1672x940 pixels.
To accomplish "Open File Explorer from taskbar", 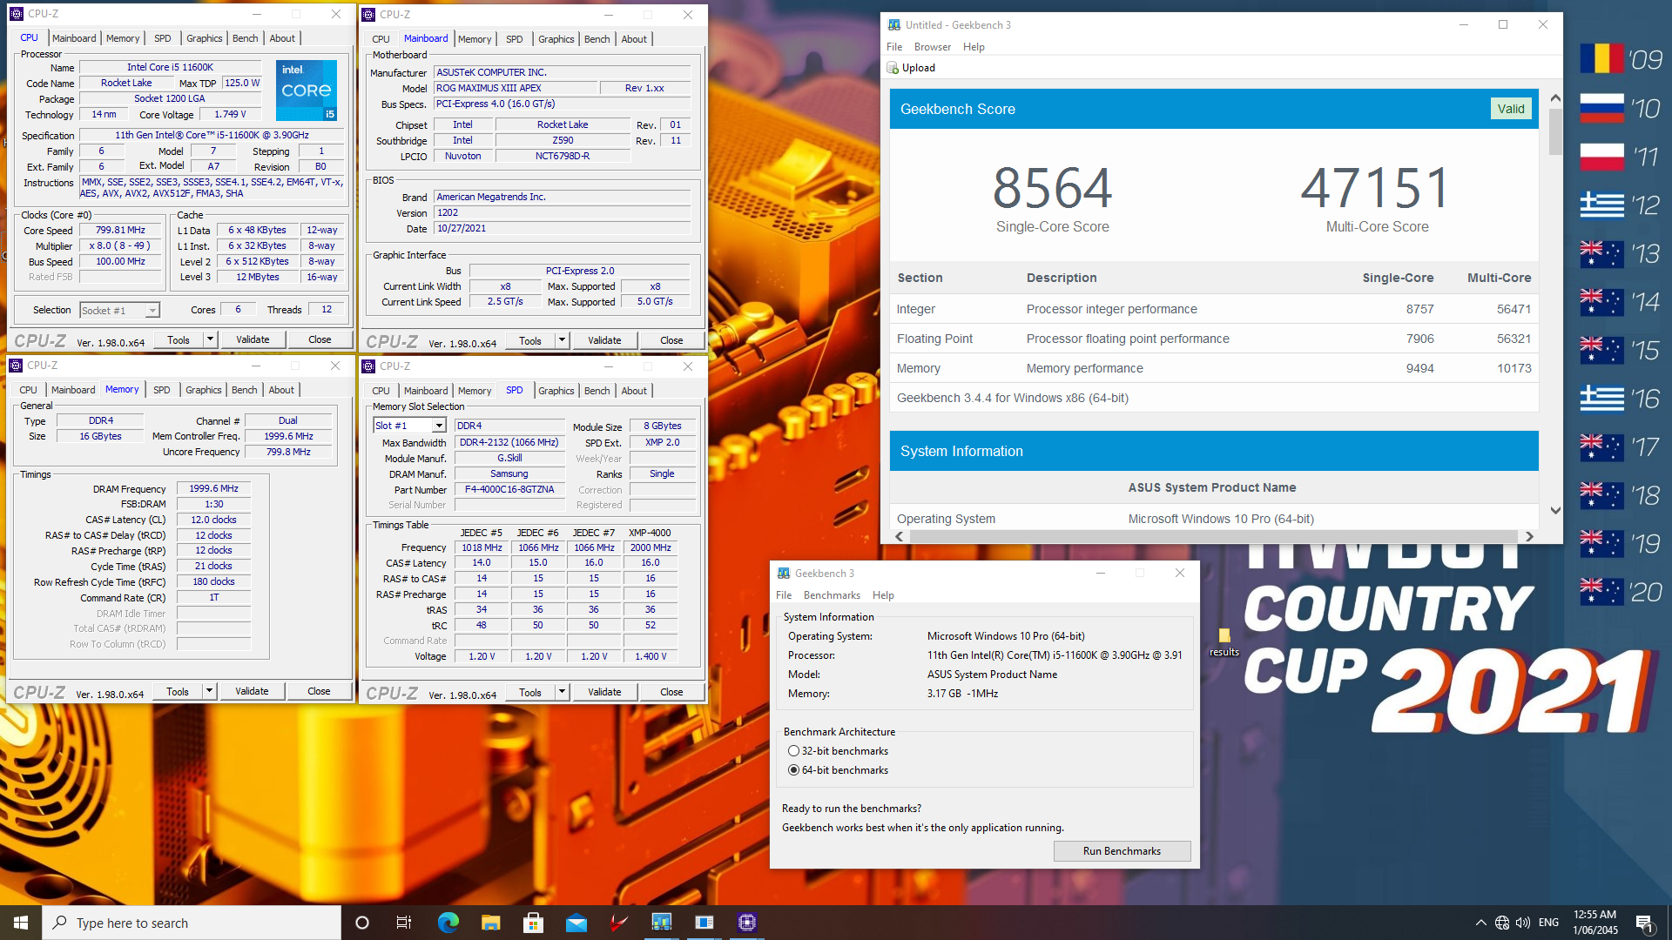I will 490,923.
